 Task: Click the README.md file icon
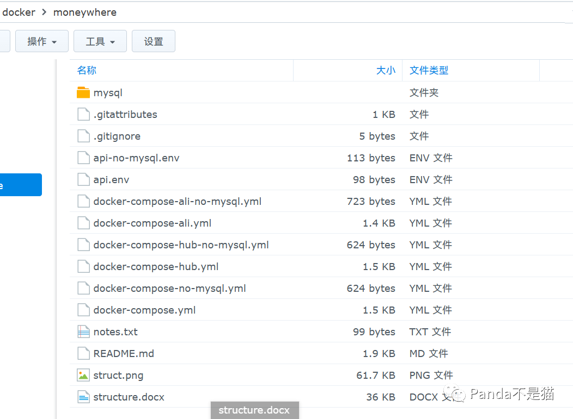point(83,353)
